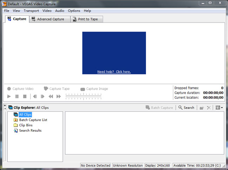Click the delete X icon in Clip Explorer toolbar

[x=209, y=108]
